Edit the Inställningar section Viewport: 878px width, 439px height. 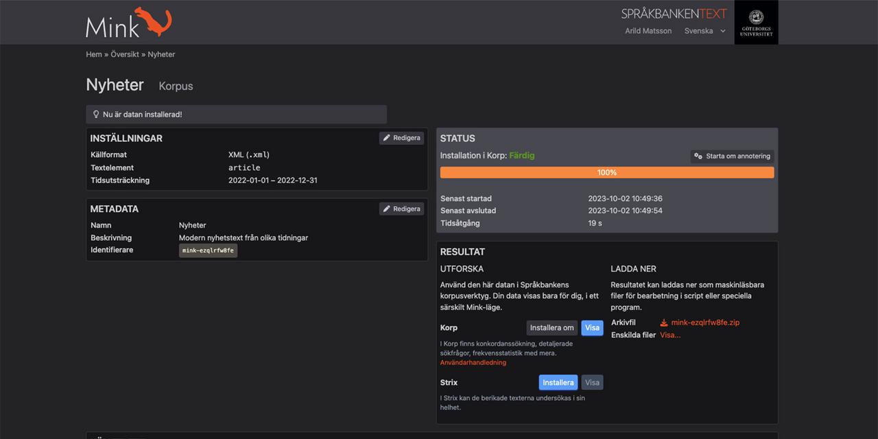pos(401,138)
